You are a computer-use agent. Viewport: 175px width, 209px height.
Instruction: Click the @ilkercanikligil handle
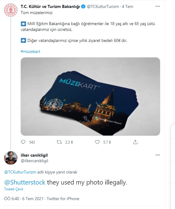[34, 161]
